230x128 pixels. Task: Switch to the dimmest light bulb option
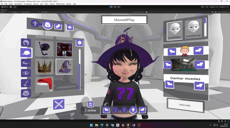pos(115,110)
